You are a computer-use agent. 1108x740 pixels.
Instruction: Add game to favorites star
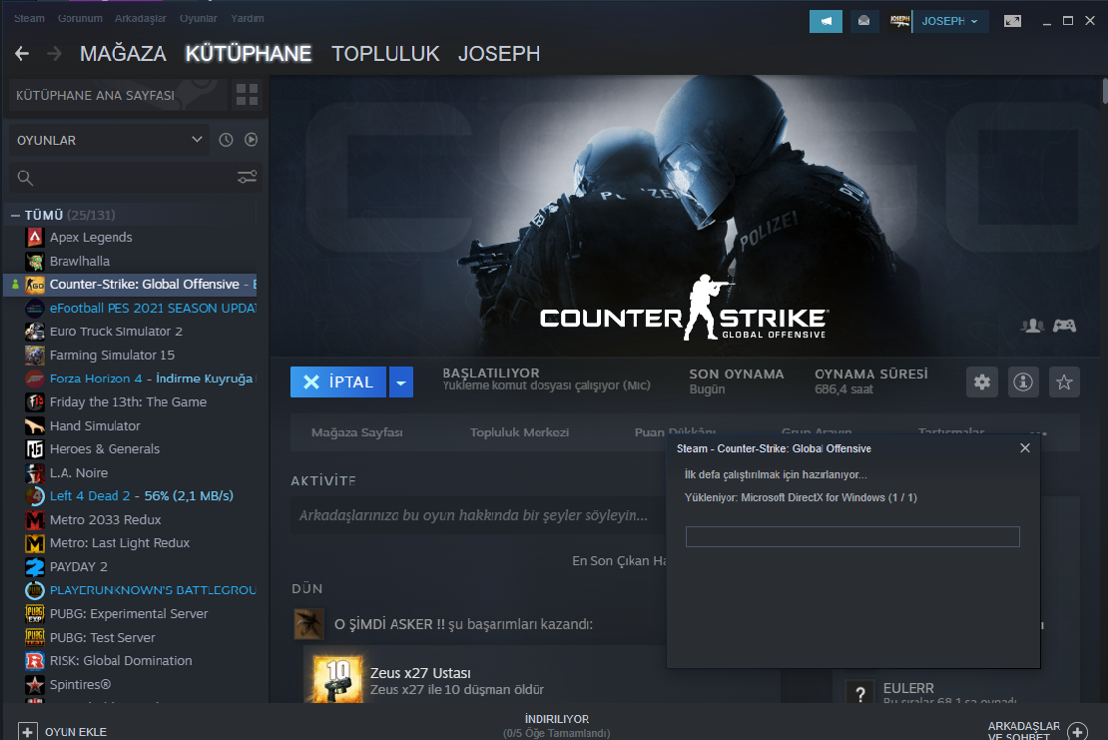click(1064, 382)
